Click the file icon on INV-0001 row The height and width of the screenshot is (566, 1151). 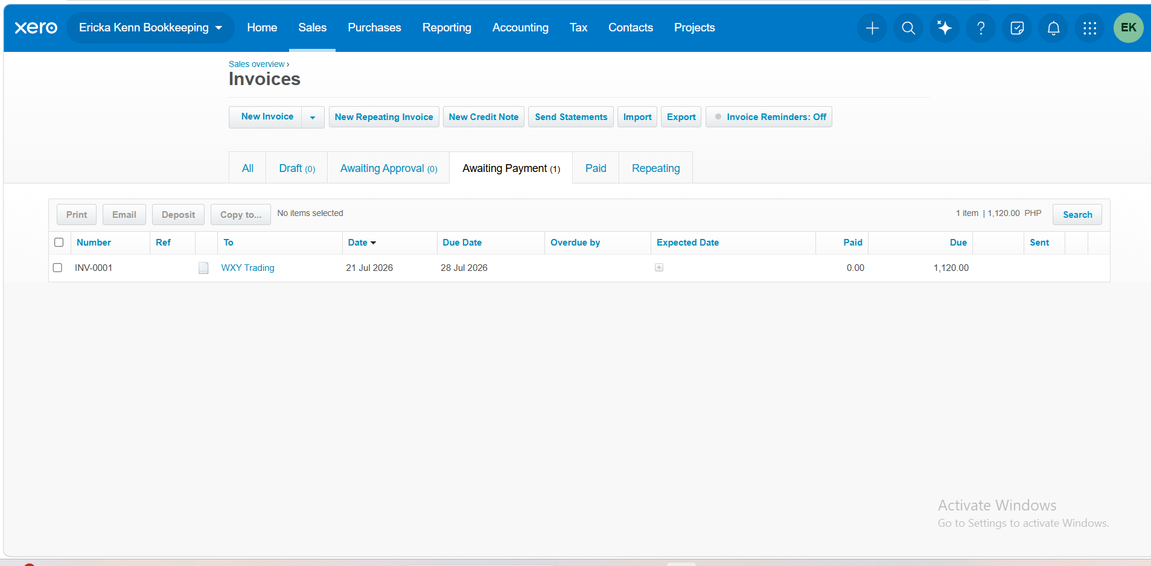pyautogui.click(x=203, y=268)
